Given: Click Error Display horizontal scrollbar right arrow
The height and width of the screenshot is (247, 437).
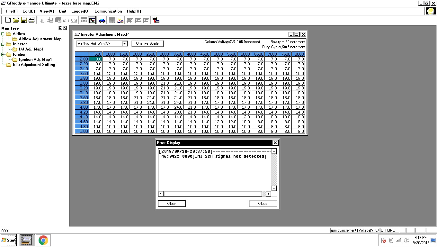Looking at the screenshot, I should click(269, 194).
